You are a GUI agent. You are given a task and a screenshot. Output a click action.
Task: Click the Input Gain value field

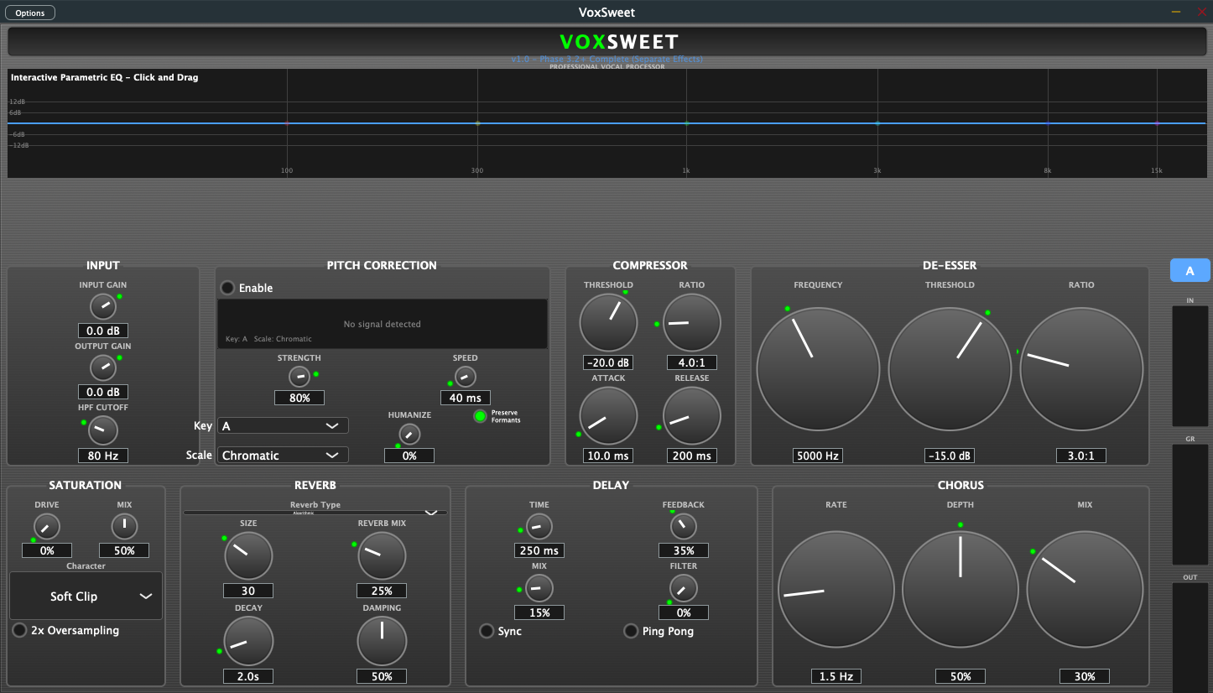(x=103, y=331)
